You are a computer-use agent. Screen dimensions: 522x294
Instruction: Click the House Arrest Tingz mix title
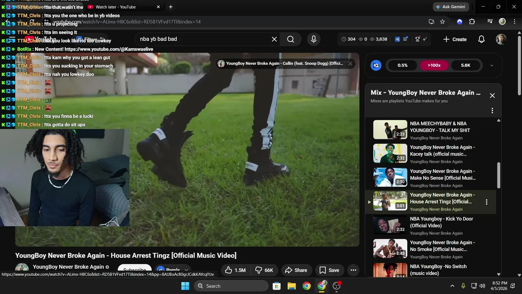click(442, 198)
